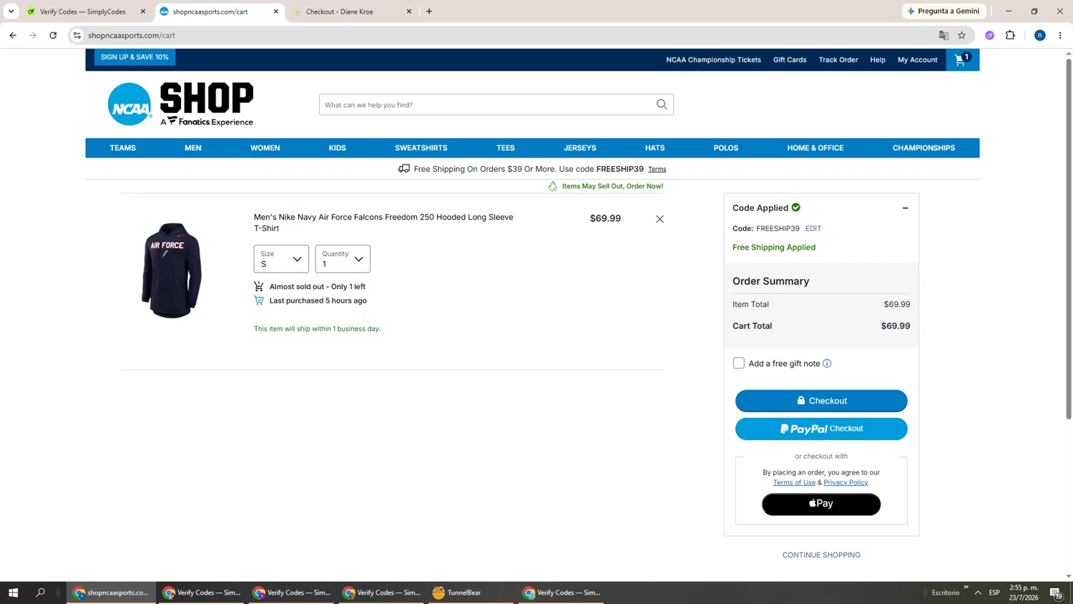Open the Quantity dropdown
The width and height of the screenshot is (1073, 604).
click(x=343, y=259)
